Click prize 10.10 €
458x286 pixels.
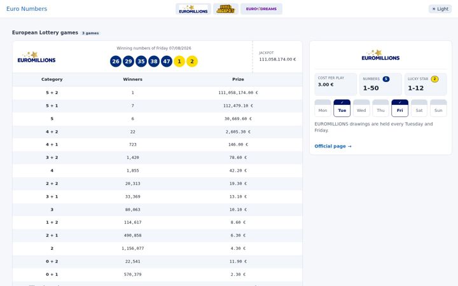[x=238, y=210]
